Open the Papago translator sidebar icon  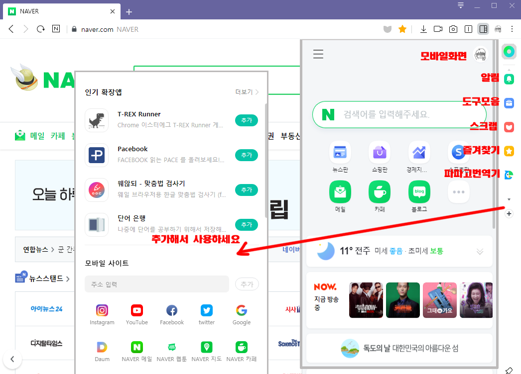[509, 175]
